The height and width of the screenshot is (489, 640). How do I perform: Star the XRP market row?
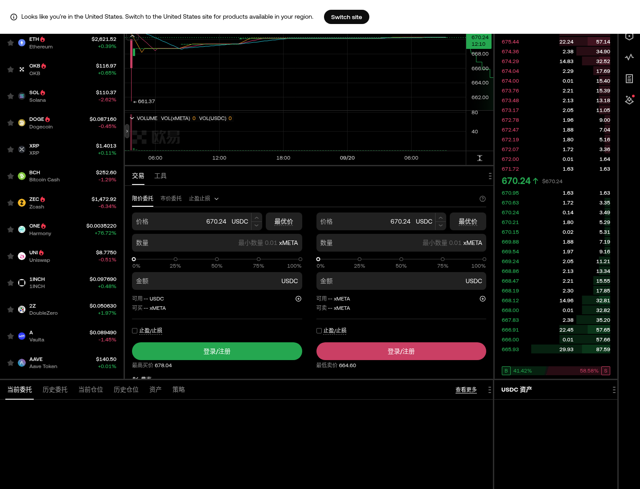[x=11, y=149]
